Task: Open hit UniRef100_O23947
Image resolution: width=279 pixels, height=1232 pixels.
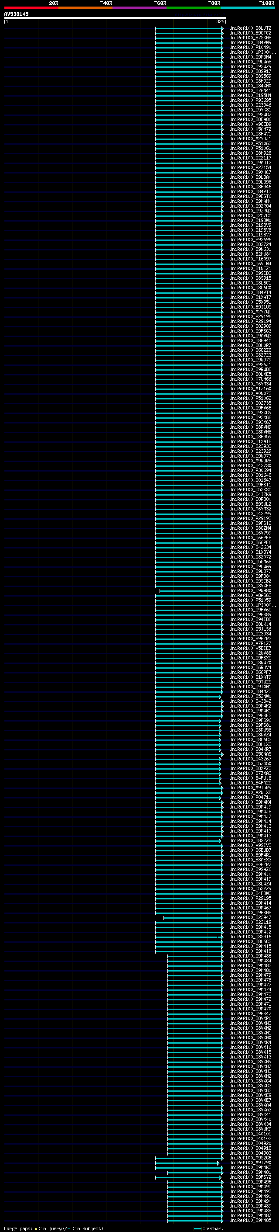Action: click(250, 917)
